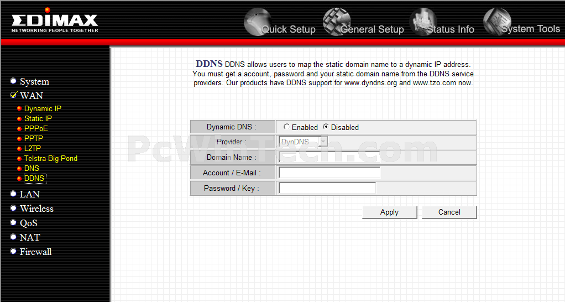The height and width of the screenshot is (302, 565).
Task: Click the red bullet beside L2TP
Action: pos(19,148)
